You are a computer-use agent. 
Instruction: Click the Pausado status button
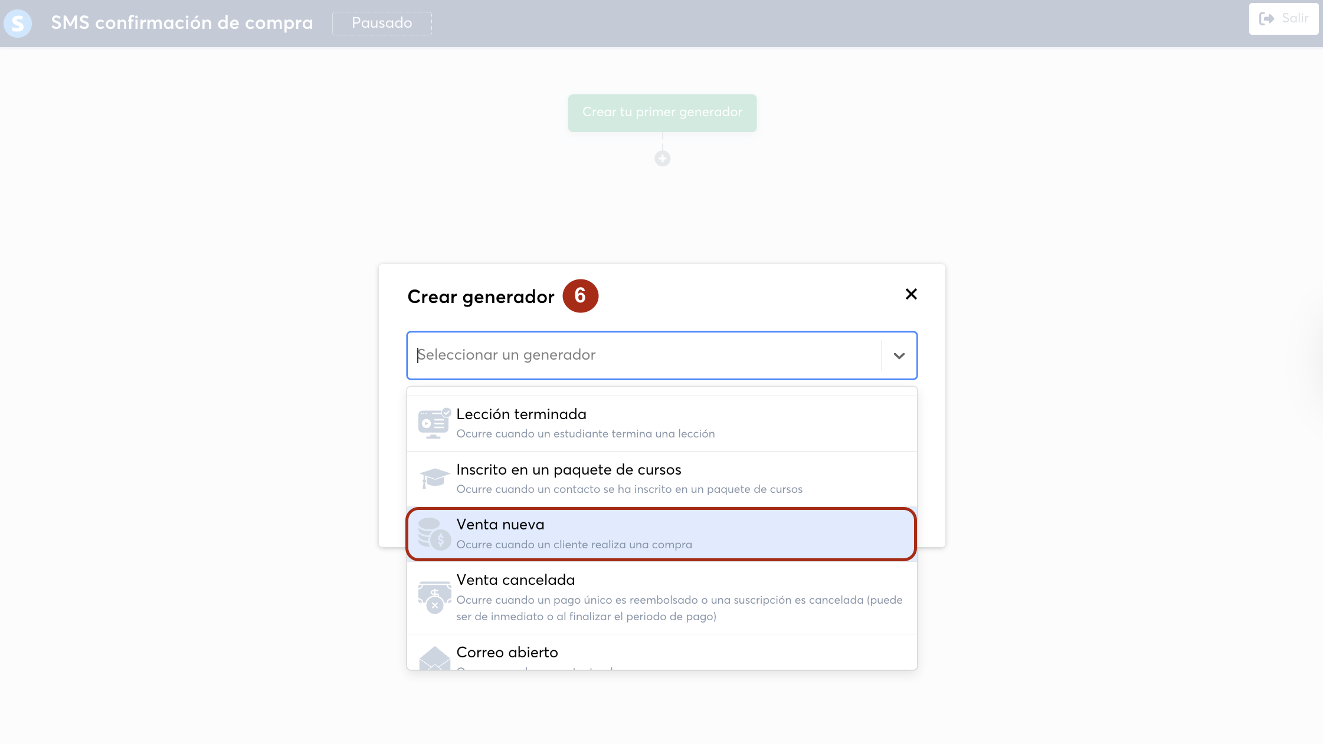pyautogui.click(x=382, y=23)
